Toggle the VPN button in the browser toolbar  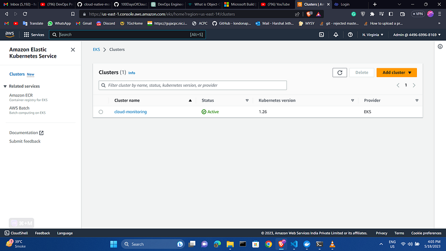pos(418,14)
